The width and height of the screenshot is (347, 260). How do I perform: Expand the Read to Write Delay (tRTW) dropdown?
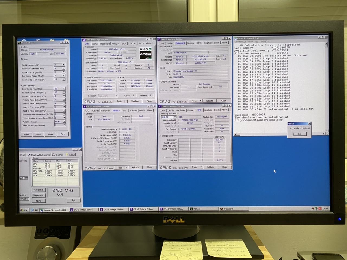tap(64, 103)
